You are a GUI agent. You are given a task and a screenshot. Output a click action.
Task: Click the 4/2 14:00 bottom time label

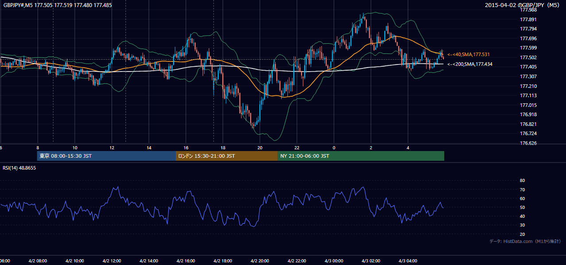(149, 261)
